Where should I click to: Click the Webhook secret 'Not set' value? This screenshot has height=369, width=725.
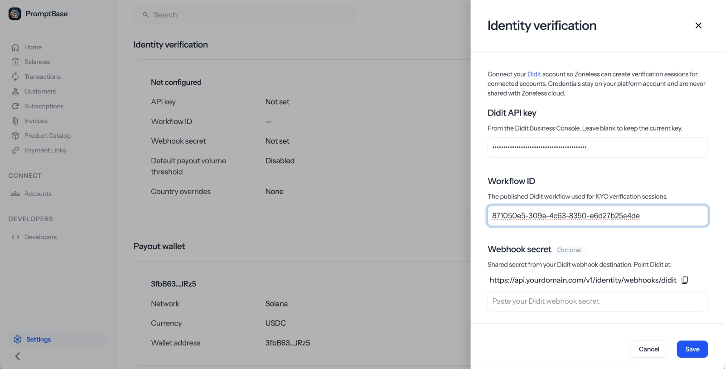point(277,141)
